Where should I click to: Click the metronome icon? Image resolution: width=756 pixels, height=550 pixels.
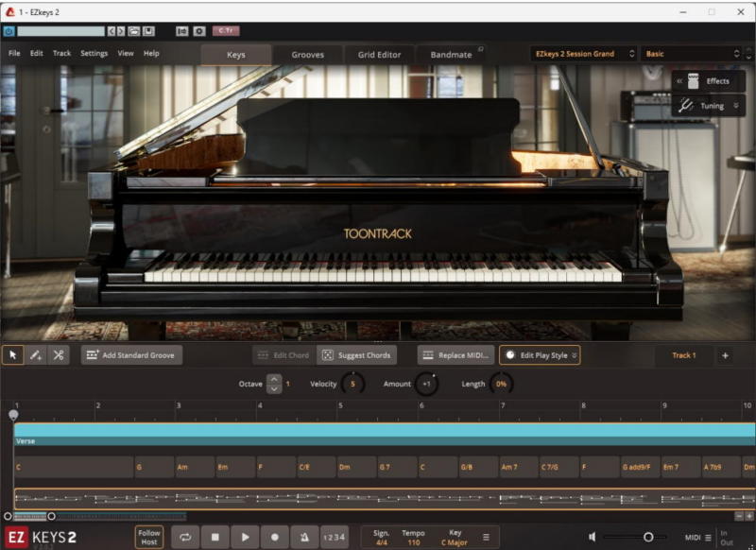coord(303,537)
